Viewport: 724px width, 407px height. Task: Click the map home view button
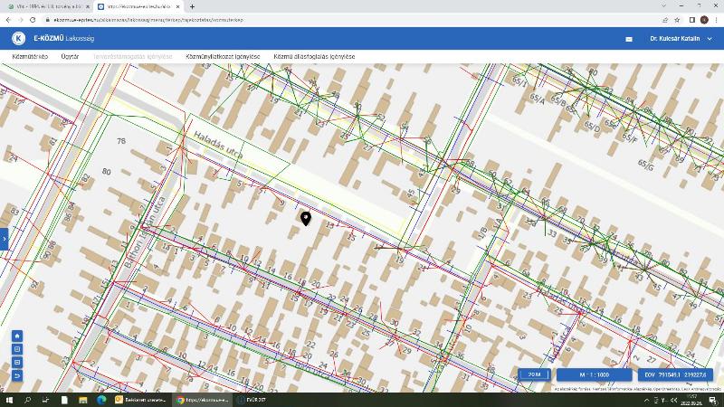coord(17,336)
